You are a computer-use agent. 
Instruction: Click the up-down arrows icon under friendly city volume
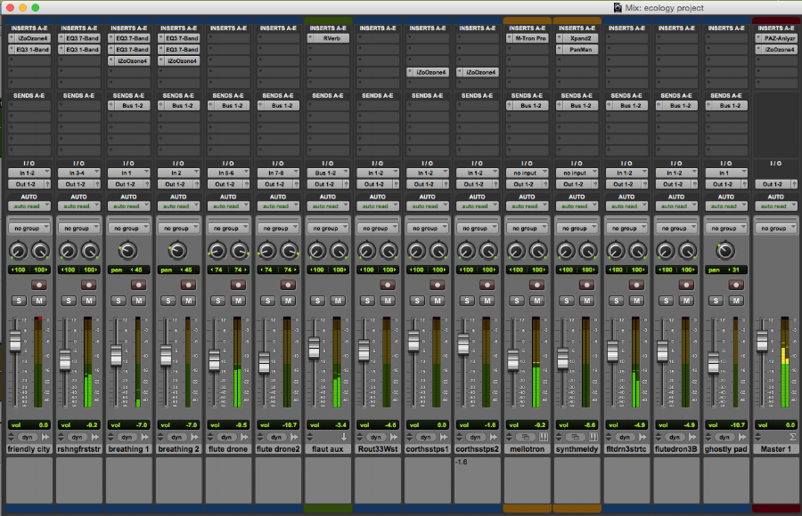point(12,438)
